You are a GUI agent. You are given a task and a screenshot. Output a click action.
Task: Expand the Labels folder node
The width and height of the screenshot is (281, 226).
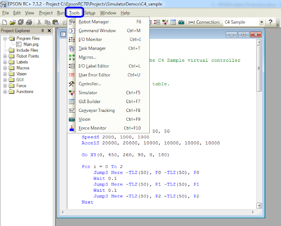tap(5, 62)
